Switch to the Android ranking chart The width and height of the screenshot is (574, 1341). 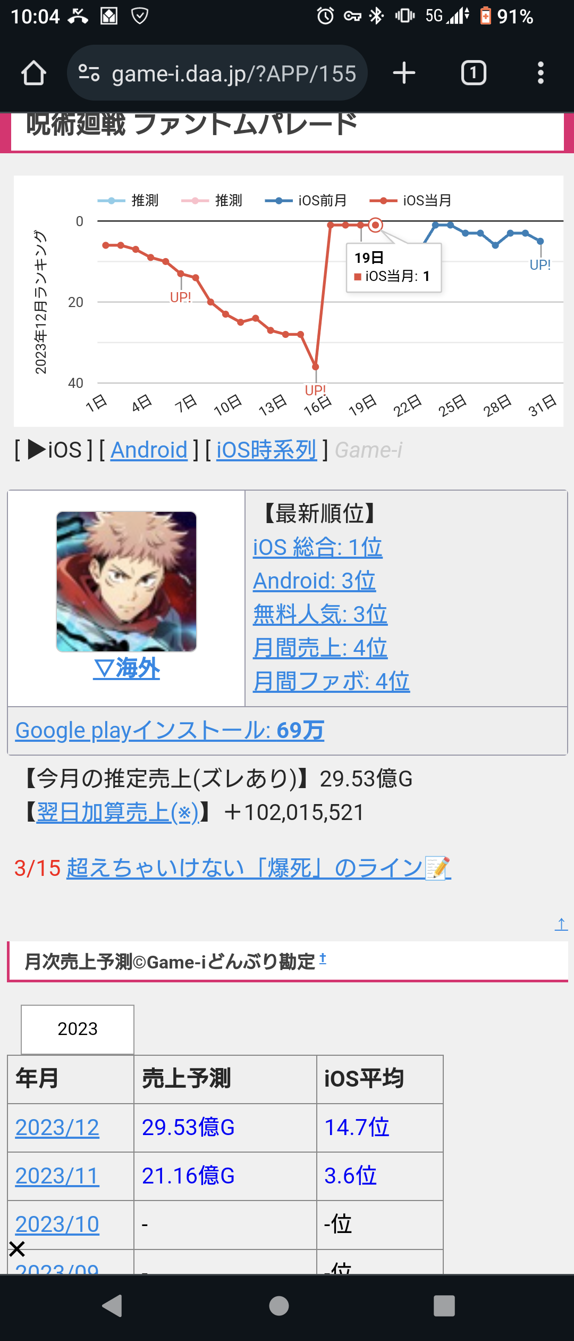point(149,450)
